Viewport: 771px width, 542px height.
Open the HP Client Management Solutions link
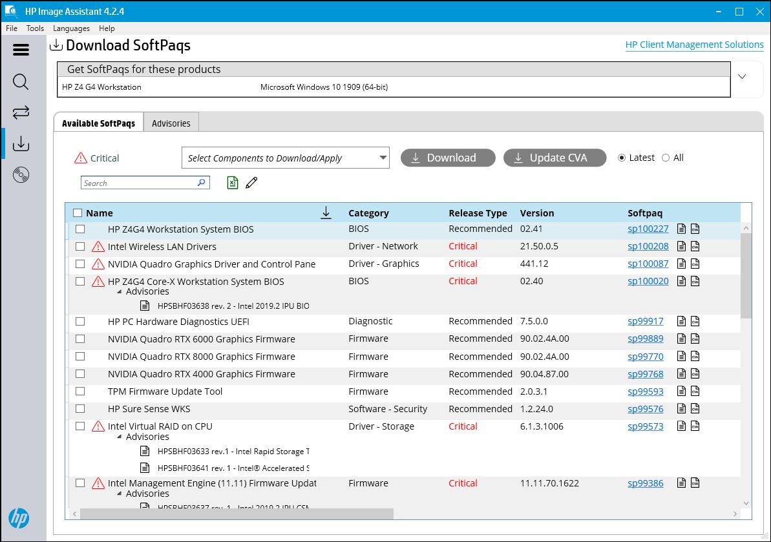tap(694, 45)
